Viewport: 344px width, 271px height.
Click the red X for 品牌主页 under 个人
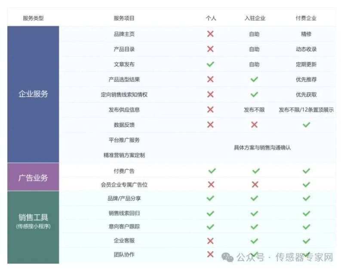click(210, 34)
